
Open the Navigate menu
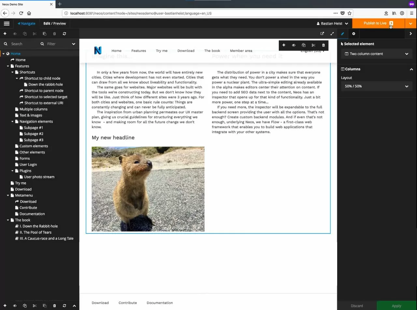pyautogui.click(x=26, y=23)
